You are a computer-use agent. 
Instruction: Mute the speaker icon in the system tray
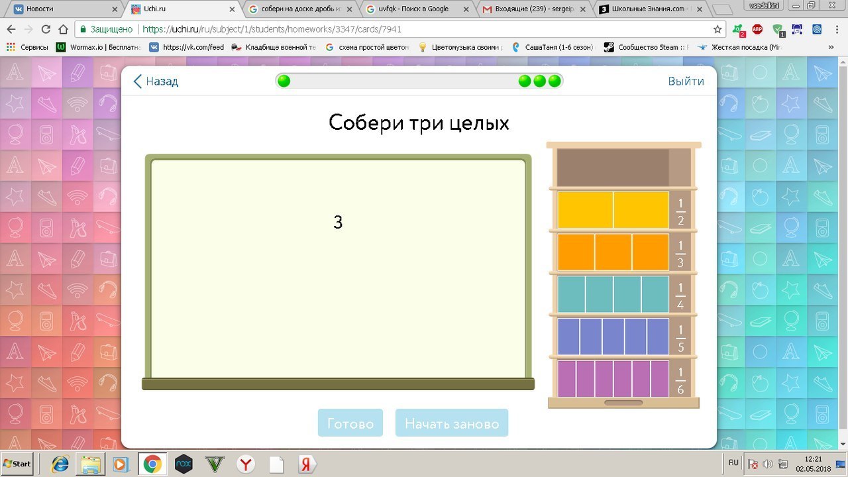[x=768, y=462]
